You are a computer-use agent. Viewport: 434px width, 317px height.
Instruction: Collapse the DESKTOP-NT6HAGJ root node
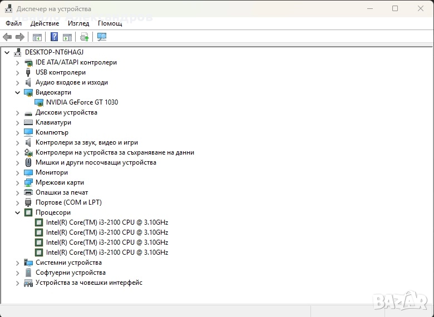7,52
